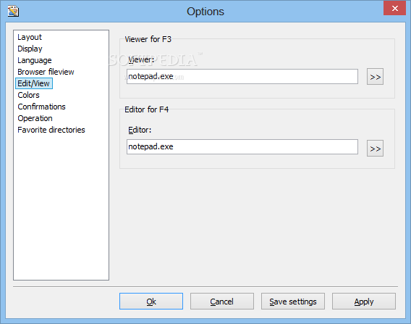
Task: Click the 'Editor for F4' group title
Action: 146,109
